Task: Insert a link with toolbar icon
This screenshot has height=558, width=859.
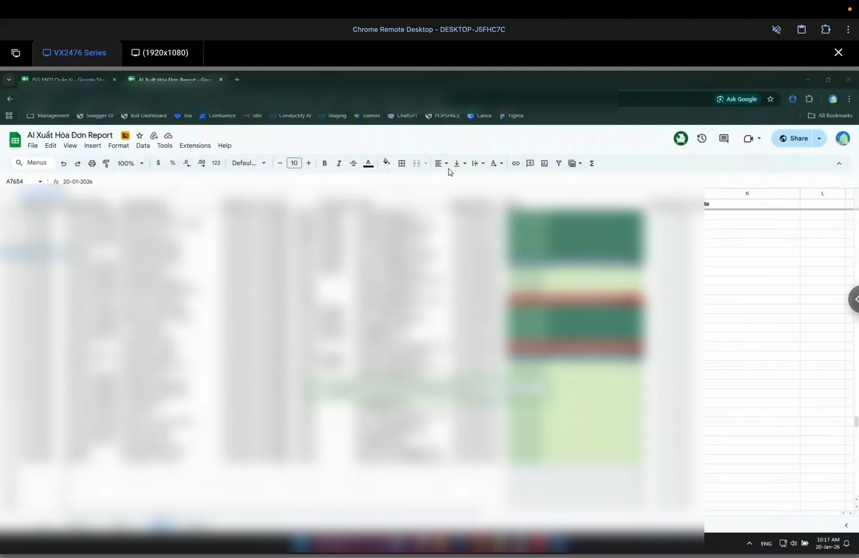Action: tap(515, 163)
